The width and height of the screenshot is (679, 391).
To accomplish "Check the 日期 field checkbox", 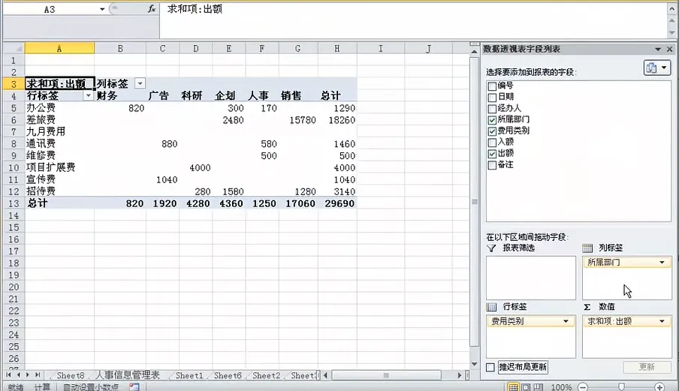I will 492,98.
